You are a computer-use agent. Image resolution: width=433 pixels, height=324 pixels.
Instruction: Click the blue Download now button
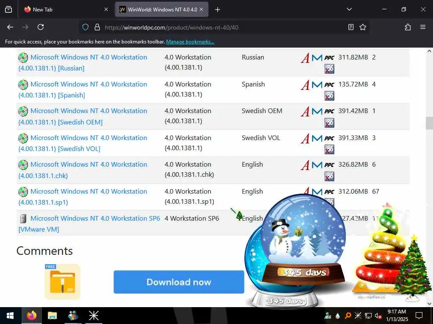coord(179,282)
